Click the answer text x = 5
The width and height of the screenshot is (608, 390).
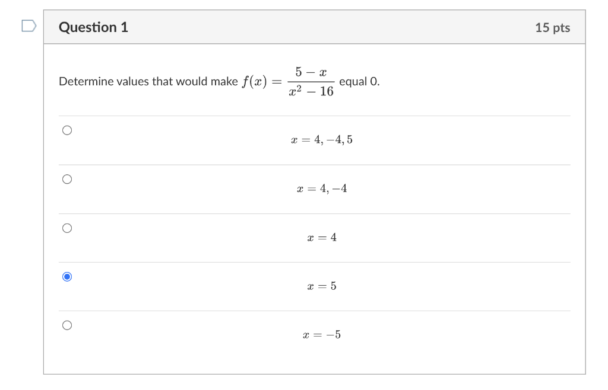[321, 286]
